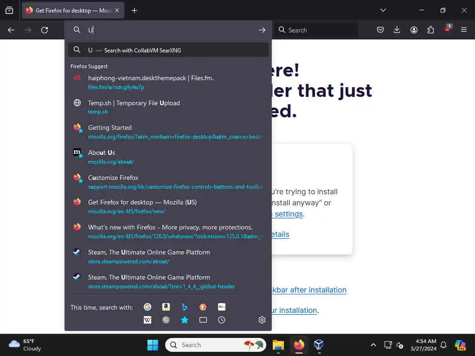Search this time with Google
475x356 pixels.
[148, 307]
